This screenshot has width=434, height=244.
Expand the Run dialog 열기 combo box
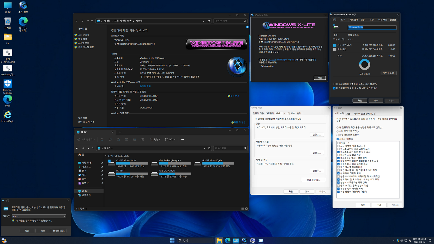64,216
